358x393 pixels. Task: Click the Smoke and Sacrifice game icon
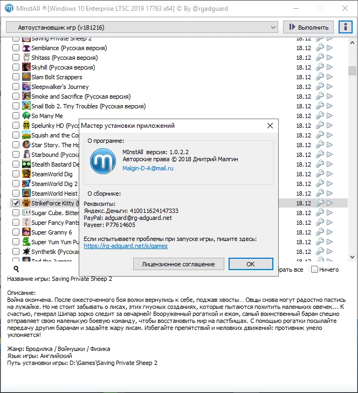(26, 96)
